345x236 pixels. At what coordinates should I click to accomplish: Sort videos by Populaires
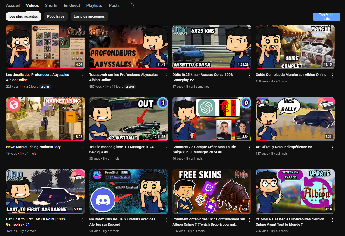tap(56, 16)
